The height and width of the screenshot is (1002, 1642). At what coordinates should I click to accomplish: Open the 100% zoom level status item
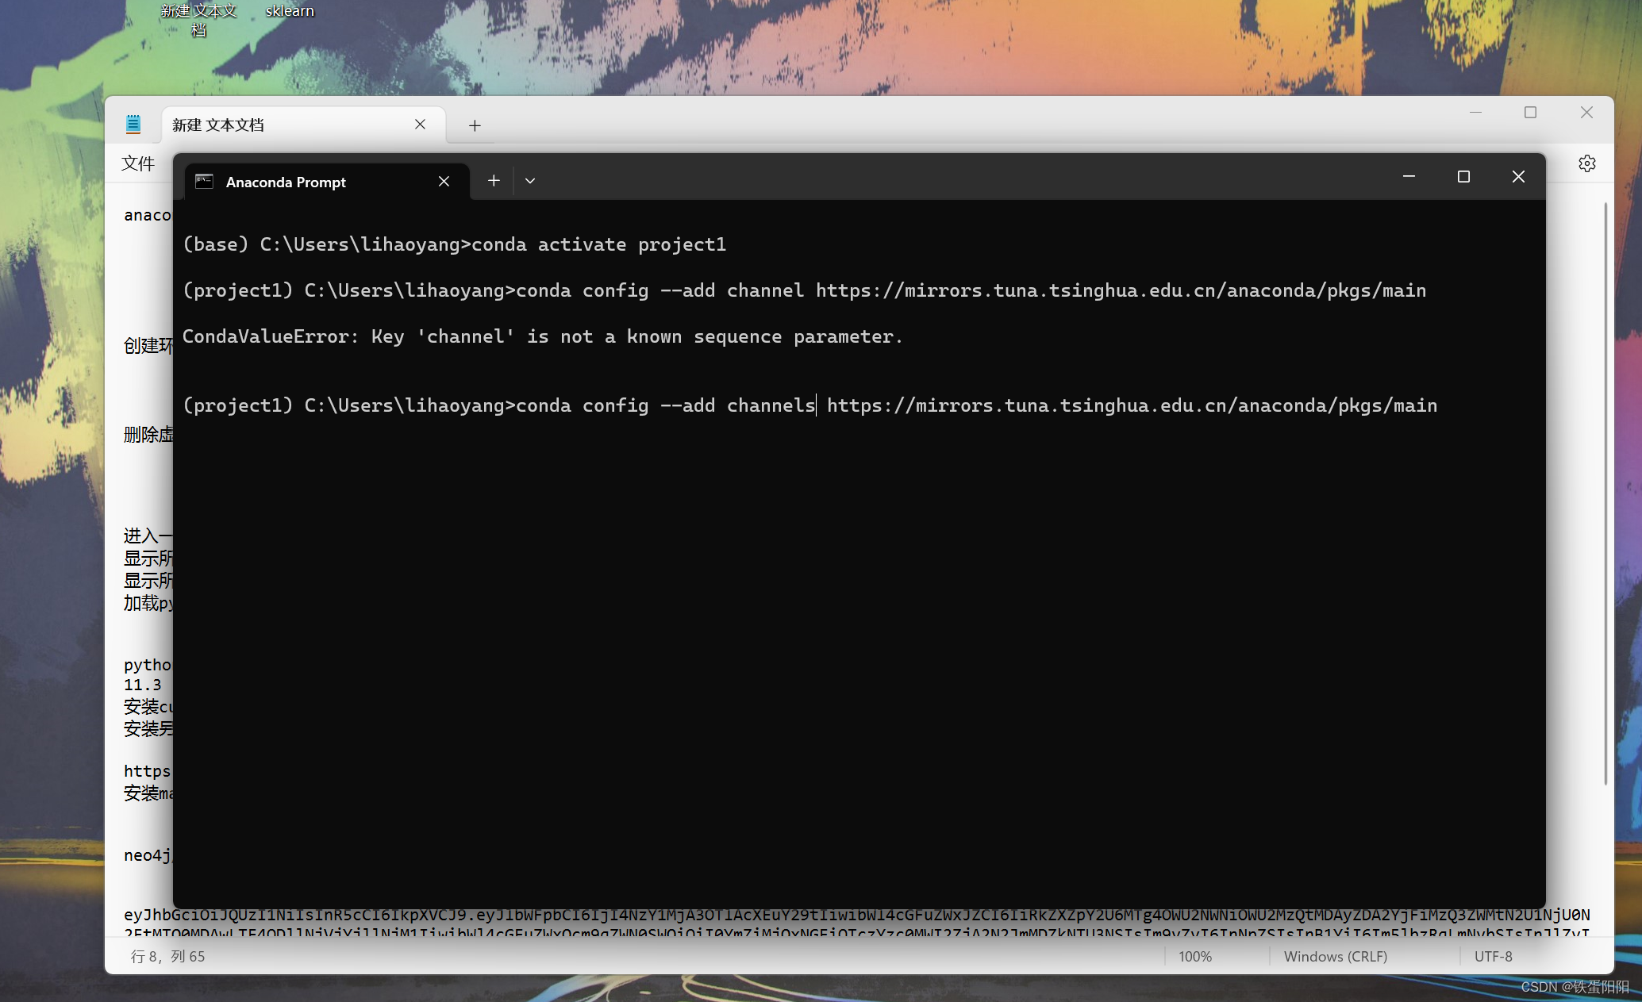coord(1194,956)
